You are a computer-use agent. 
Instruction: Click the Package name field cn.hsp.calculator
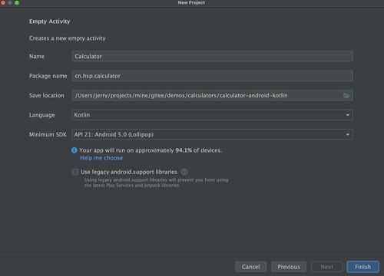(x=212, y=76)
